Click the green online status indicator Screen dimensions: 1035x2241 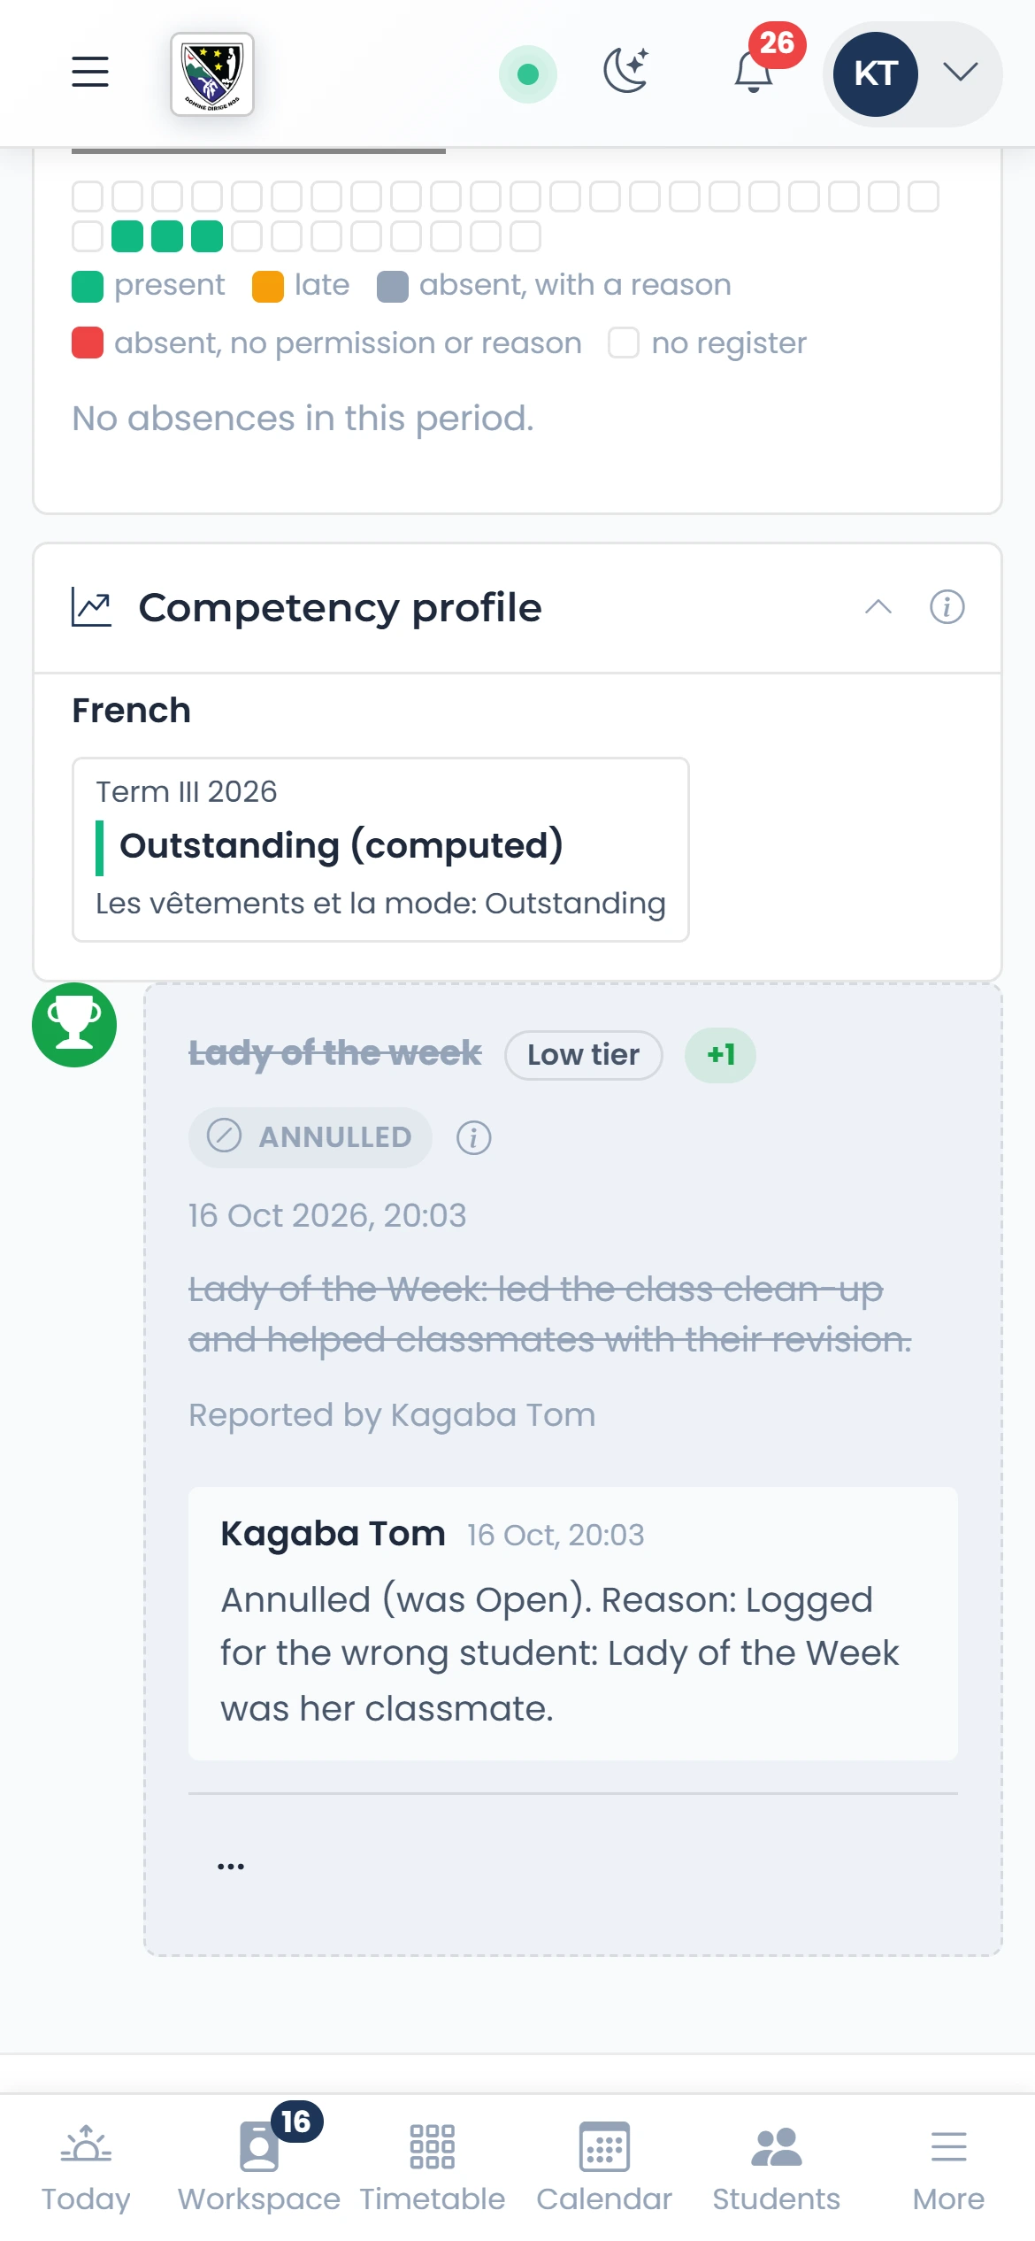point(528,74)
